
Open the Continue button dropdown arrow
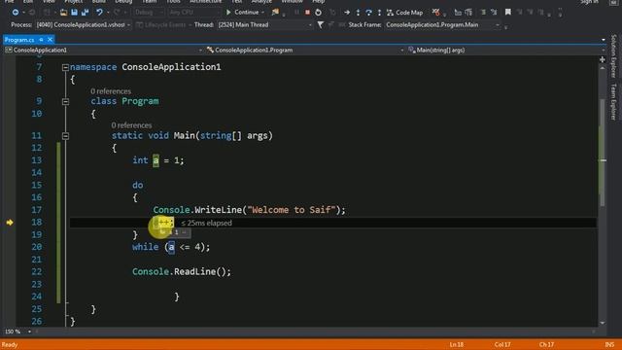point(262,13)
